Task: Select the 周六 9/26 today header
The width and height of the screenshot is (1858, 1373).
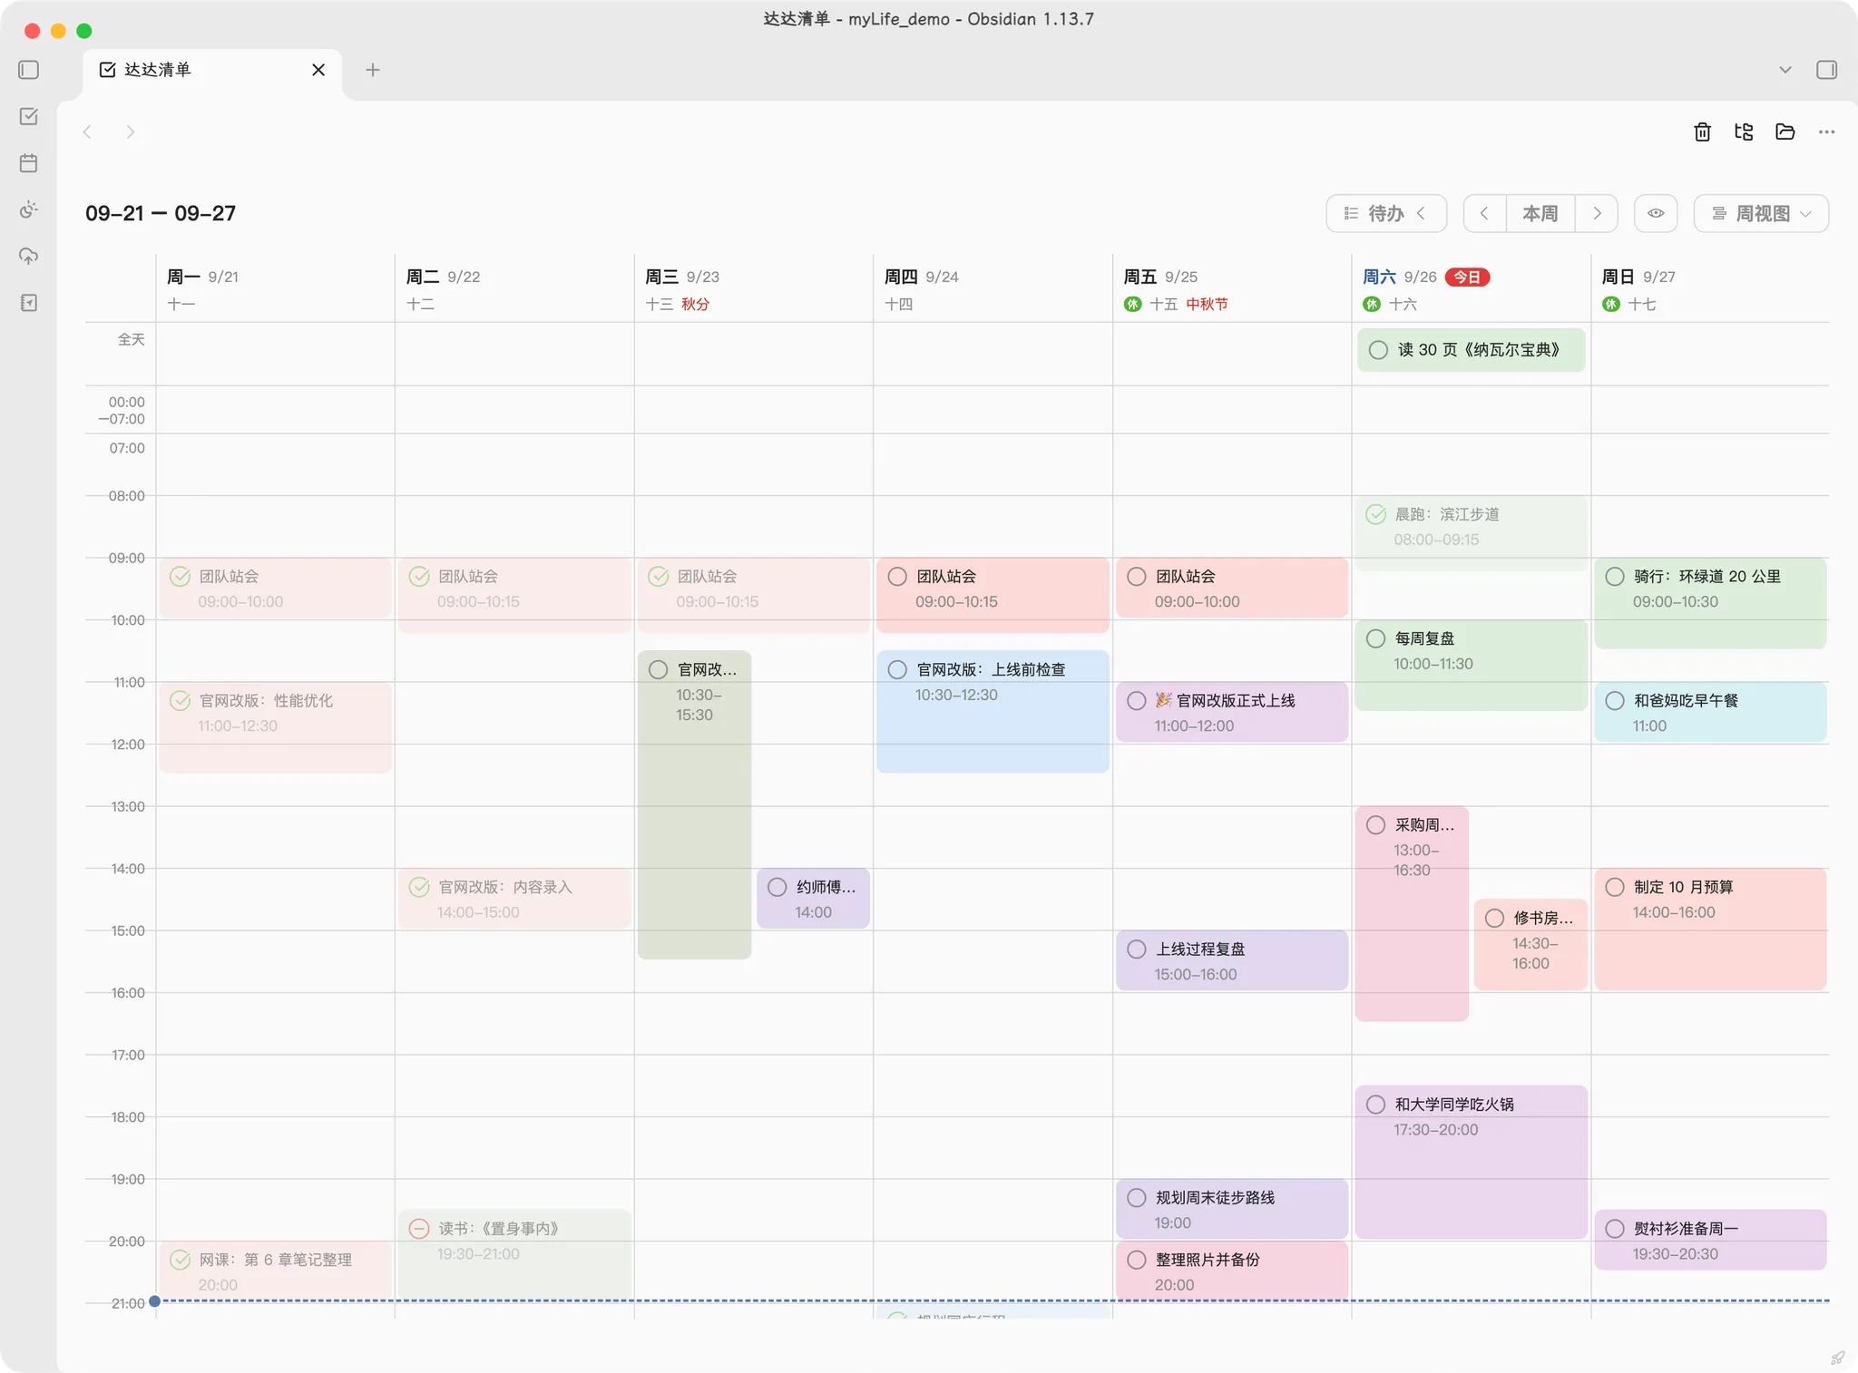Action: (x=1471, y=289)
